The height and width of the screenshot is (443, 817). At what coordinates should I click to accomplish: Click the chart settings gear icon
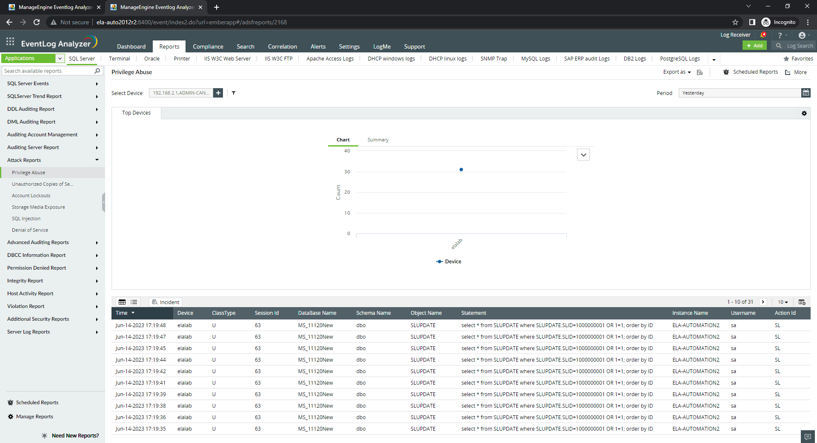point(804,113)
